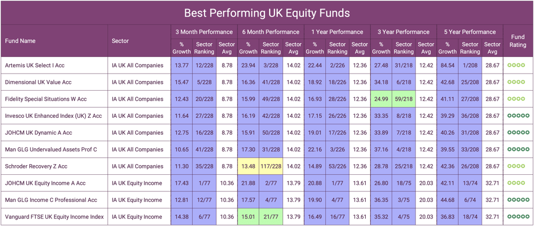Select the 5 Year Performance column header
Viewport: 534px width, 226px height.
tap(470, 32)
